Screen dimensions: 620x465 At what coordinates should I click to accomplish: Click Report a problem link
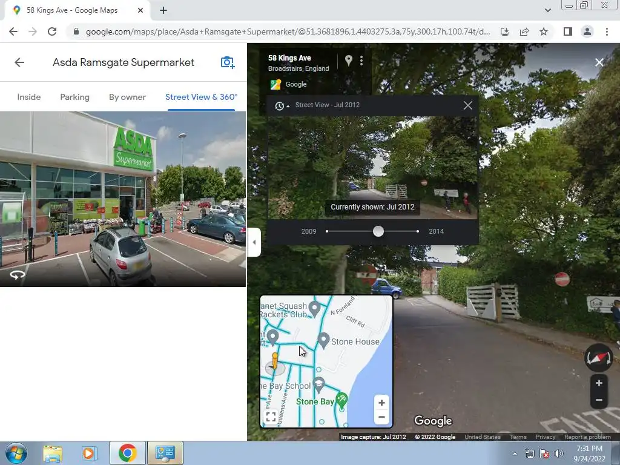[587, 437]
